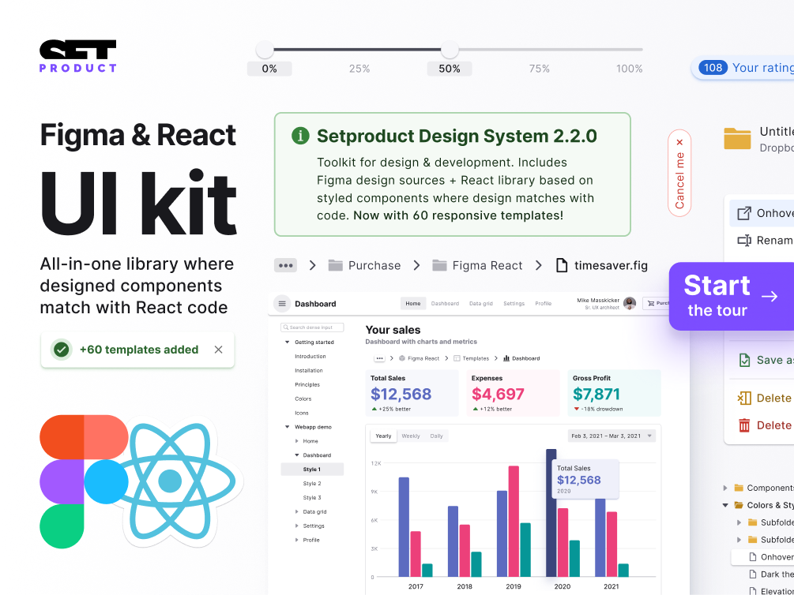
Task: Click the Setproduct logo
Action: click(x=78, y=56)
